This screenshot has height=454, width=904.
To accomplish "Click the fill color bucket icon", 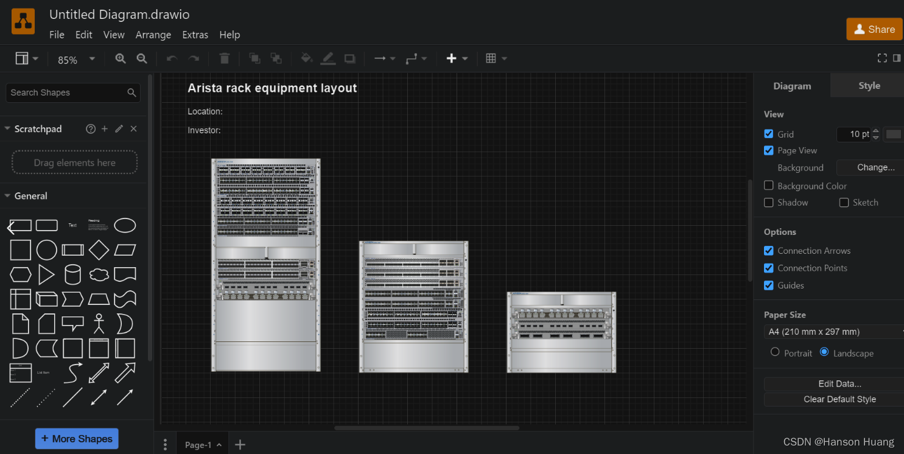I will pos(307,58).
